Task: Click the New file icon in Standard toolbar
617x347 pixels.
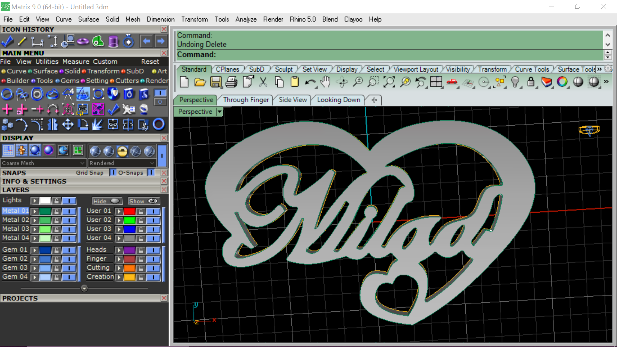Action: (x=184, y=82)
